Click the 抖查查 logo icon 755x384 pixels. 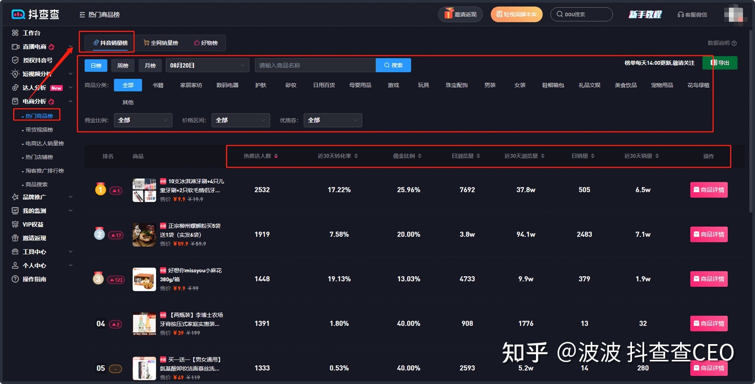click(18, 14)
